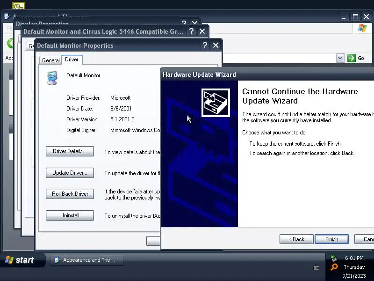Click the Uninstall driver button
Screen dimensions: 374x281
coord(70,215)
